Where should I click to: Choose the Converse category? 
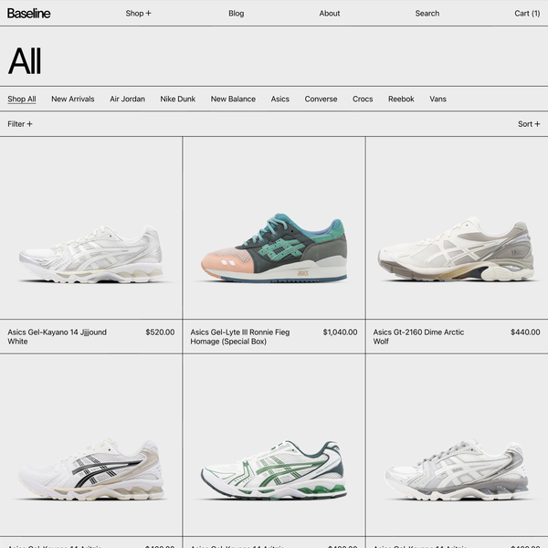click(321, 99)
